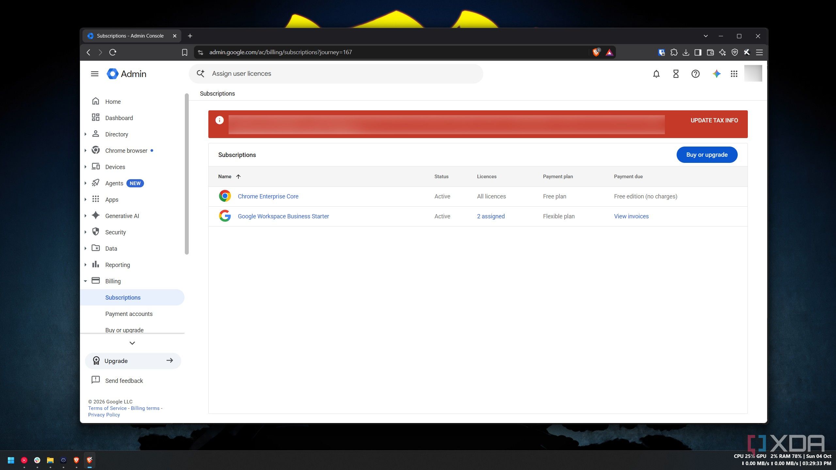Image resolution: width=836 pixels, height=470 pixels.
Task: Open the Google apps grid
Action: [x=734, y=74]
